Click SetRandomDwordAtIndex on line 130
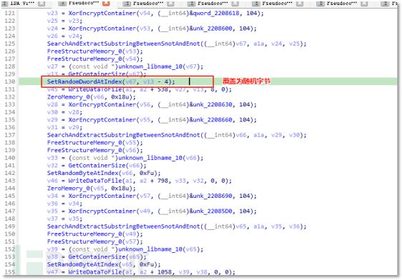The height and width of the screenshot is (280, 403). (x=84, y=81)
